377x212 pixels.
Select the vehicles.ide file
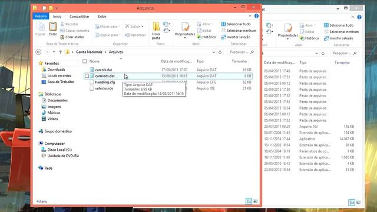(x=104, y=88)
